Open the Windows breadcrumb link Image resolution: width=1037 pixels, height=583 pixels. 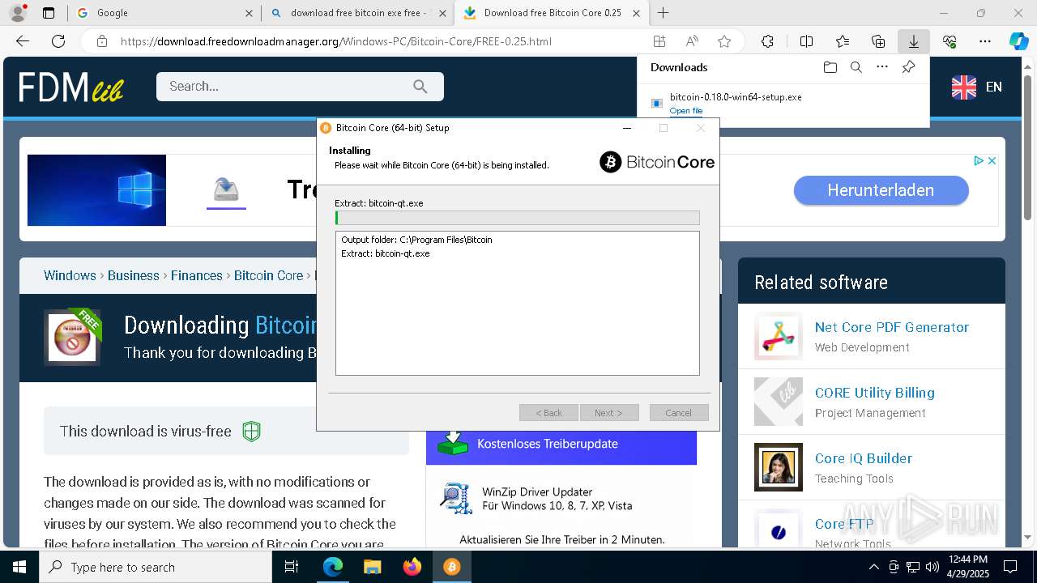[x=70, y=275]
